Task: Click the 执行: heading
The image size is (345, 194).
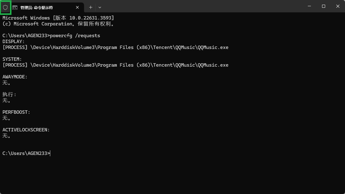Action: pos(9,95)
